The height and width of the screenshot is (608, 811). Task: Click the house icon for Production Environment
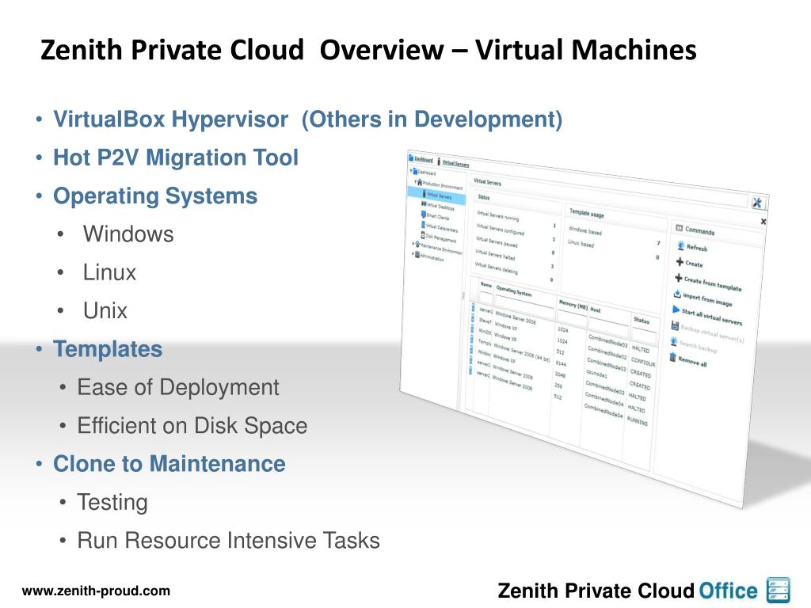tap(420, 183)
